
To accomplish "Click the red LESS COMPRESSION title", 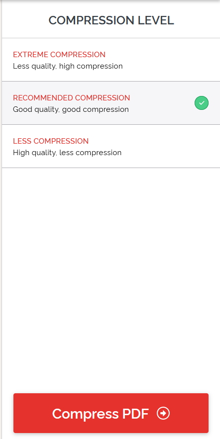I will [x=51, y=141].
